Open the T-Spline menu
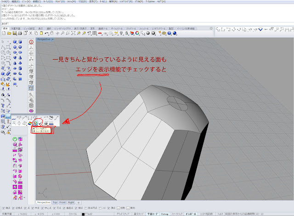Image resolution: width=294 pixels, height=216 pixels. pyautogui.click(x=150, y=1)
